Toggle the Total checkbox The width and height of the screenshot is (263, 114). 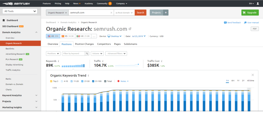[105, 81]
